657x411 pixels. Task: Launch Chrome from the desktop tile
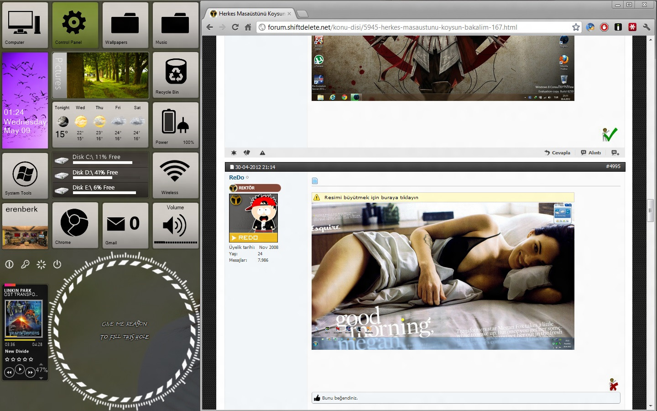coord(75,226)
